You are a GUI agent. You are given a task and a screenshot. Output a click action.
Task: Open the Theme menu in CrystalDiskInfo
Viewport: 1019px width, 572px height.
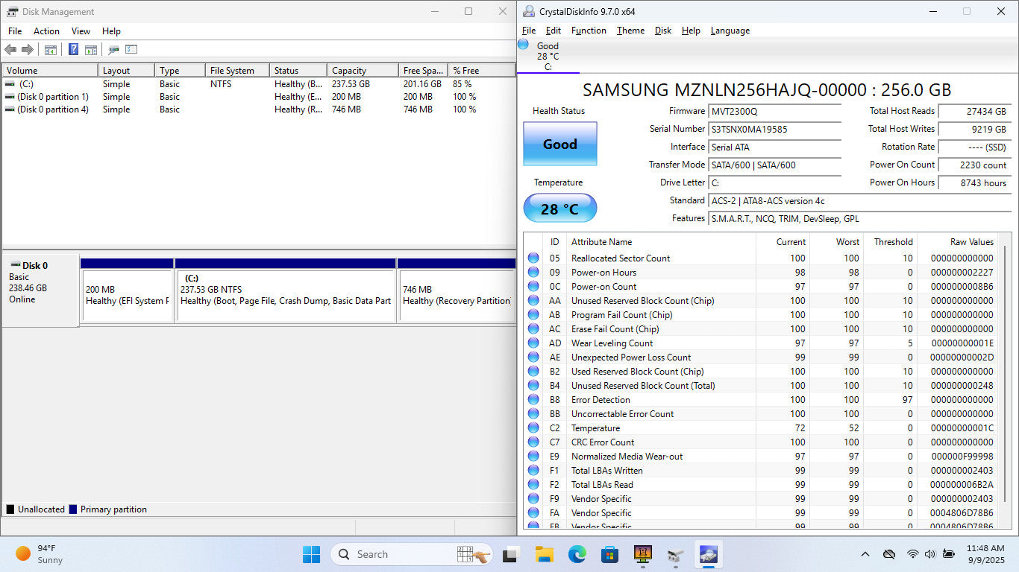(630, 31)
